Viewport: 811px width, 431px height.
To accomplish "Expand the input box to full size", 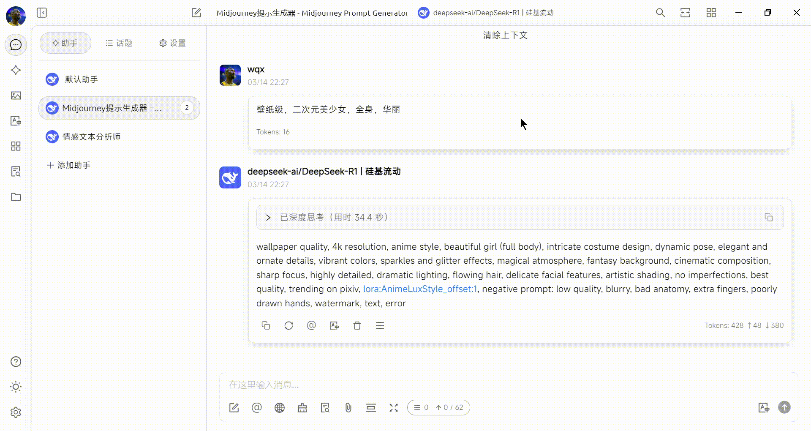I will (x=394, y=408).
